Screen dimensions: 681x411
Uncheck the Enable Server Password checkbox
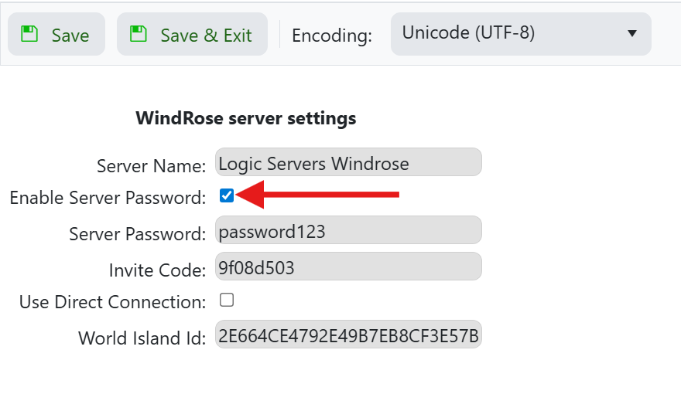click(227, 195)
